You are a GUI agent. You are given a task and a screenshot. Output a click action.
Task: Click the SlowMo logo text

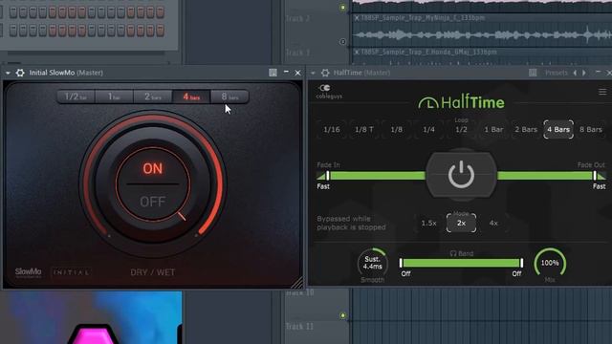(x=28, y=272)
